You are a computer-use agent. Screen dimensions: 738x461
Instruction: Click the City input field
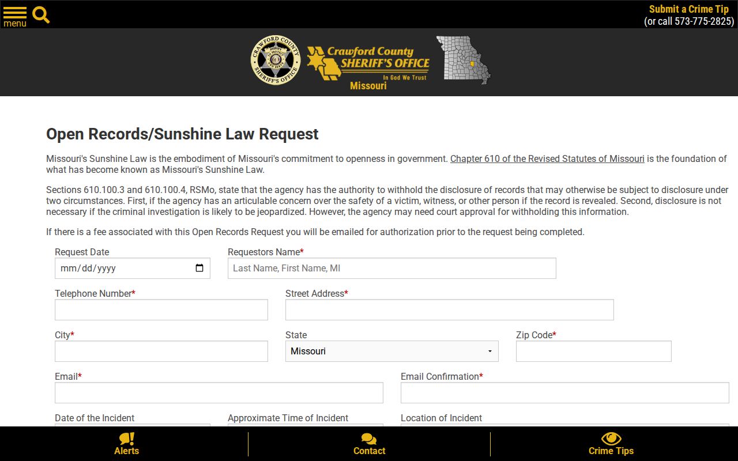pos(161,351)
